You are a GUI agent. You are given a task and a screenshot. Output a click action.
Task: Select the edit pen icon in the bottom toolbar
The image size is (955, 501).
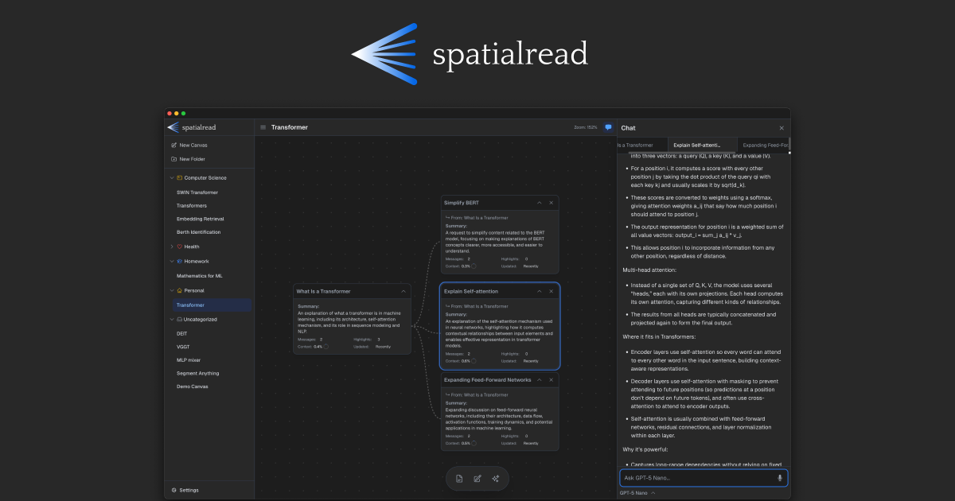click(477, 478)
